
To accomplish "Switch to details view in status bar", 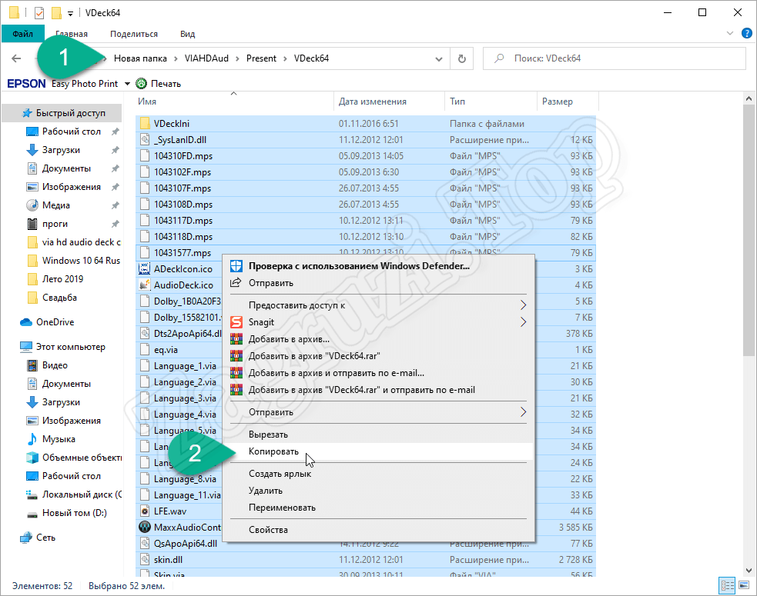I will click(x=725, y=586).
